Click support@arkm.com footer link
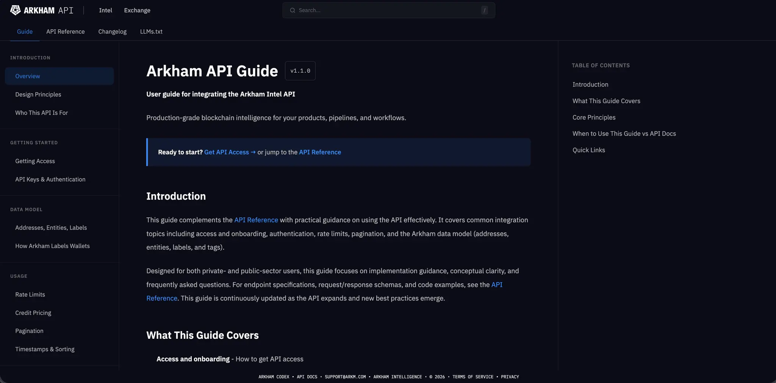Viewport: 776px width, 383px height. (345, 377)
